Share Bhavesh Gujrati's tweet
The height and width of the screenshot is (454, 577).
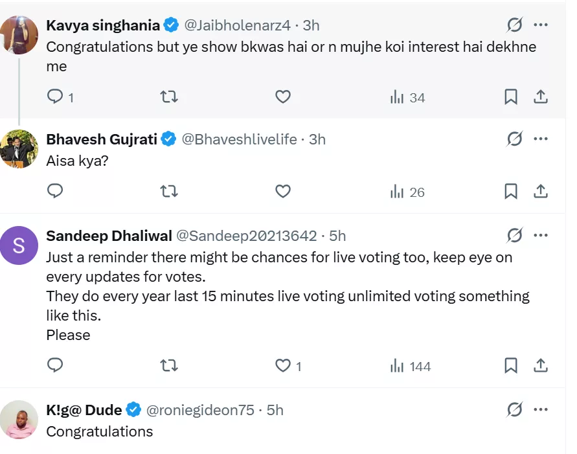tap(541, 192)
